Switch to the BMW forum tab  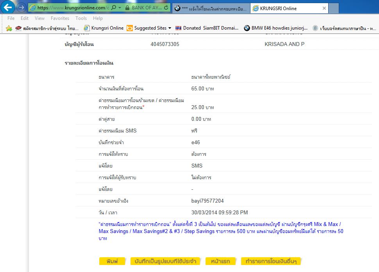click(x=211, y=9)
